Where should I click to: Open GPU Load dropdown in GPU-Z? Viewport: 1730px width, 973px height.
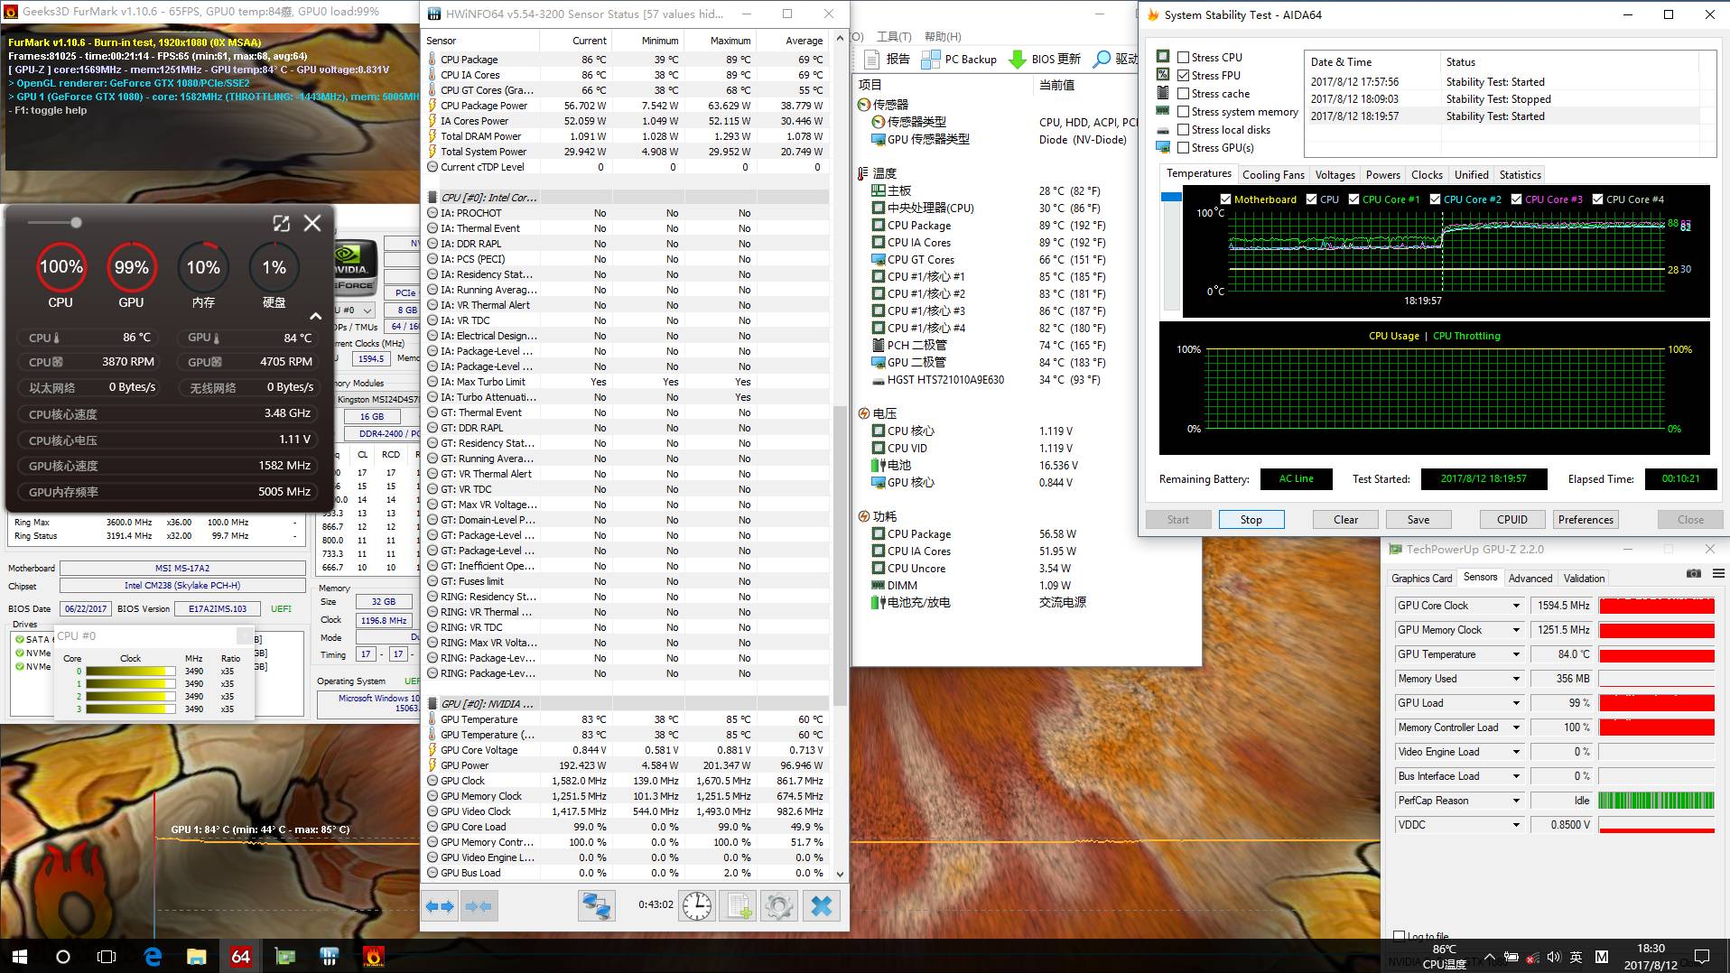point(1515,703)
